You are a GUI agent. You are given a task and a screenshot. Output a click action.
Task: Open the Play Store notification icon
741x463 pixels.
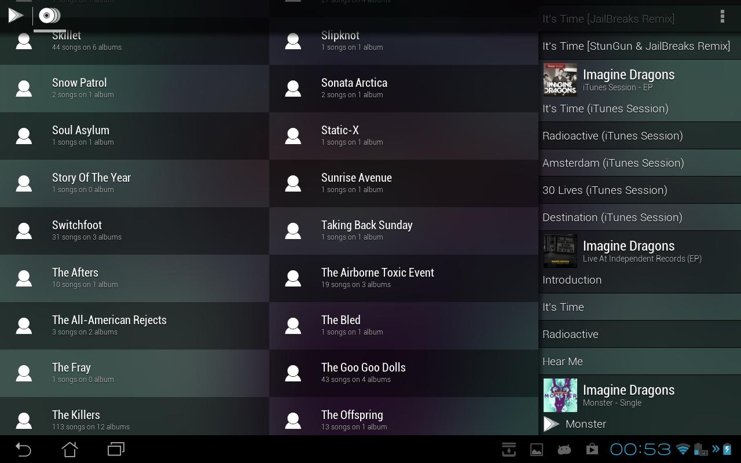(592, 450)
